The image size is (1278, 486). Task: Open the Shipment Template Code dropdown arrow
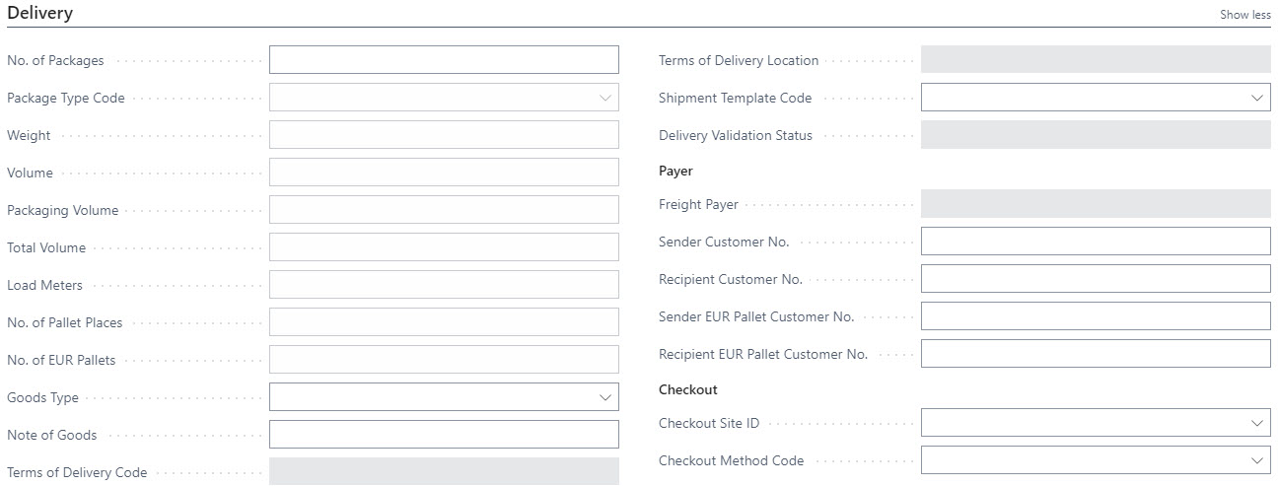point(1256,98)
